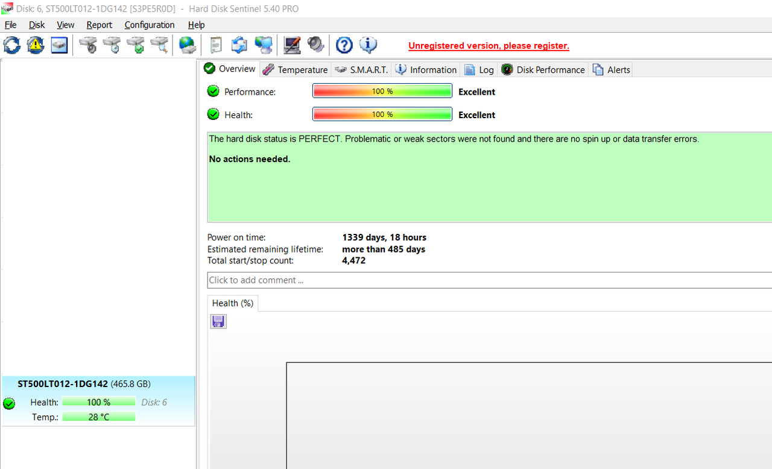This screenshot has width=772, height=469.
Task: Click the Excellent text next to Health bar
Action: point(477,115)
